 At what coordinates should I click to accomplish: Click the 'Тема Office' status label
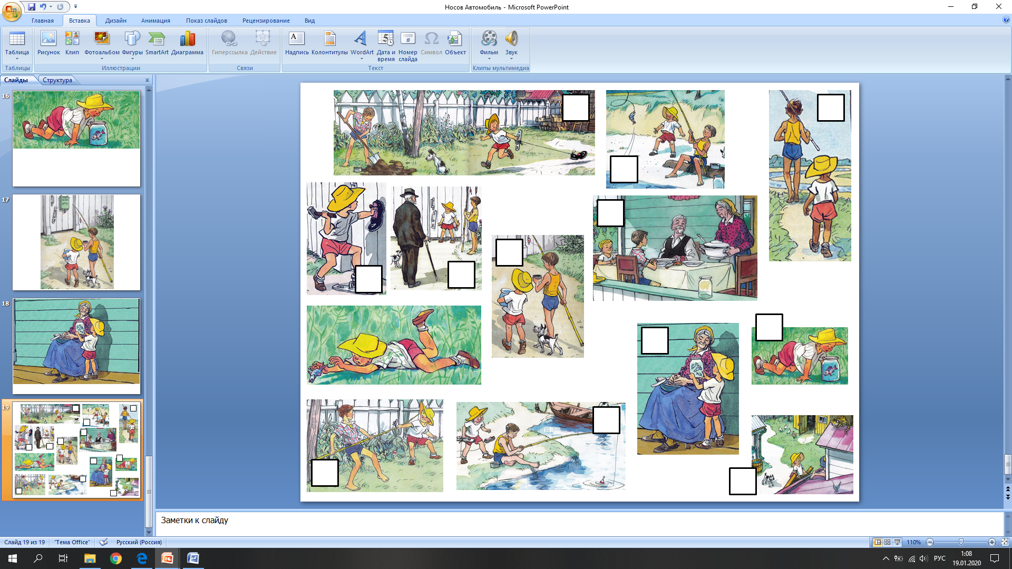[x=72, y=542]
